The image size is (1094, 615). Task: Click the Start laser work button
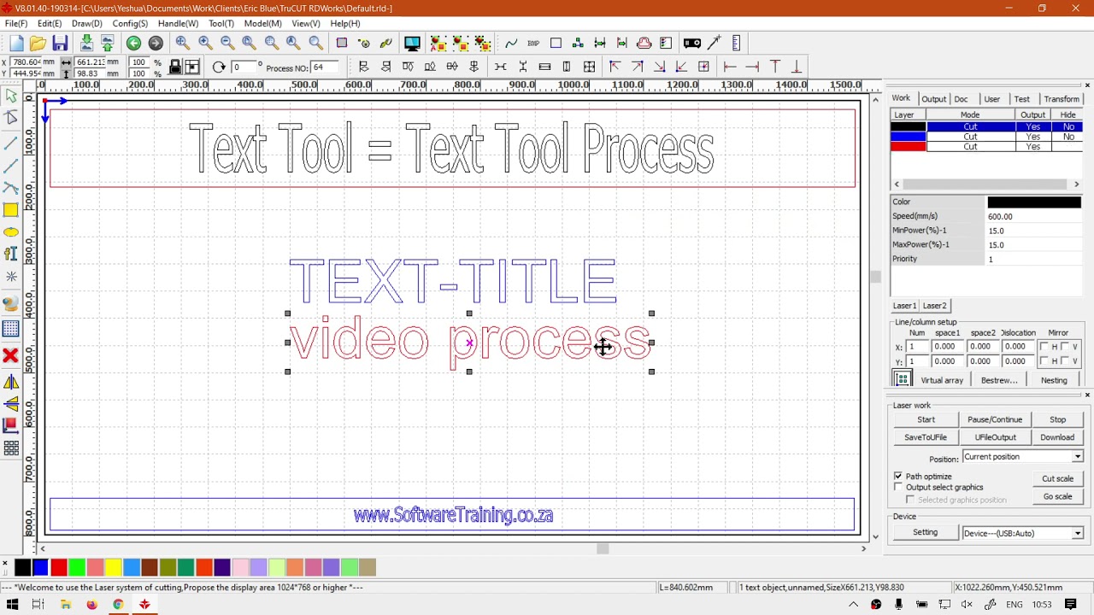926,419
